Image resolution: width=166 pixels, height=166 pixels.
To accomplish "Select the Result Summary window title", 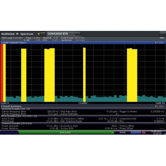I will coord(11,106).
